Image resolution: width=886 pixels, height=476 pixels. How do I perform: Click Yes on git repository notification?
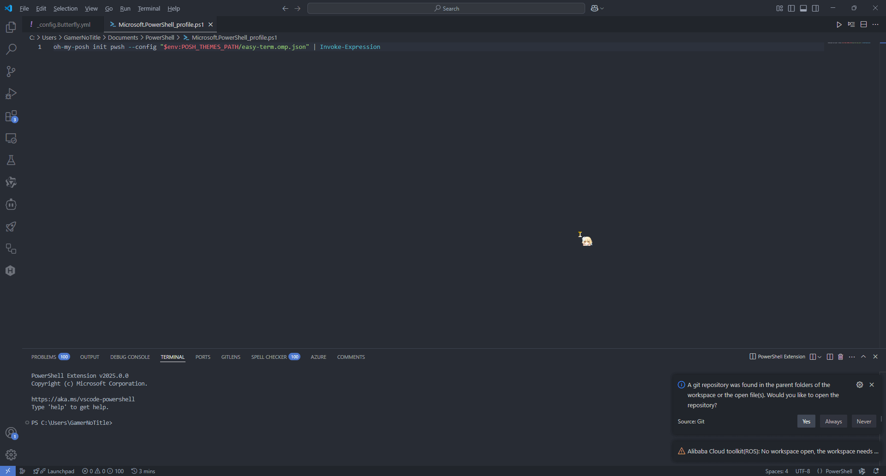click(806, 421)
